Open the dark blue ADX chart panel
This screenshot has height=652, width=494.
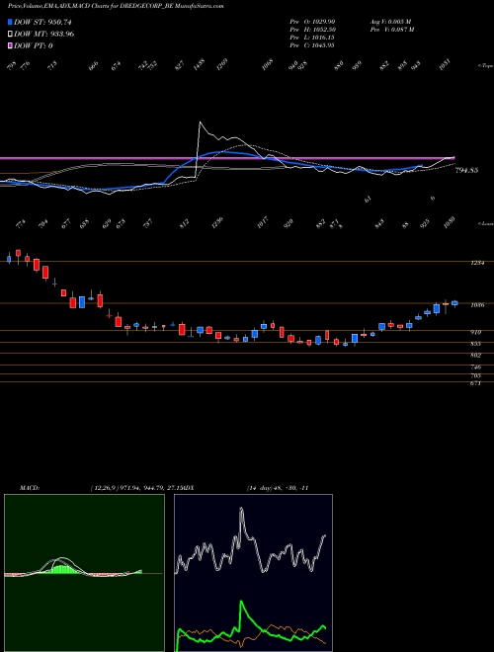point(253,573)
